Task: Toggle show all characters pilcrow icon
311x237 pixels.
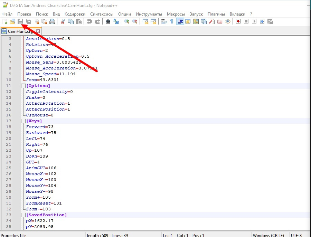Action: (x=172, y=21)
